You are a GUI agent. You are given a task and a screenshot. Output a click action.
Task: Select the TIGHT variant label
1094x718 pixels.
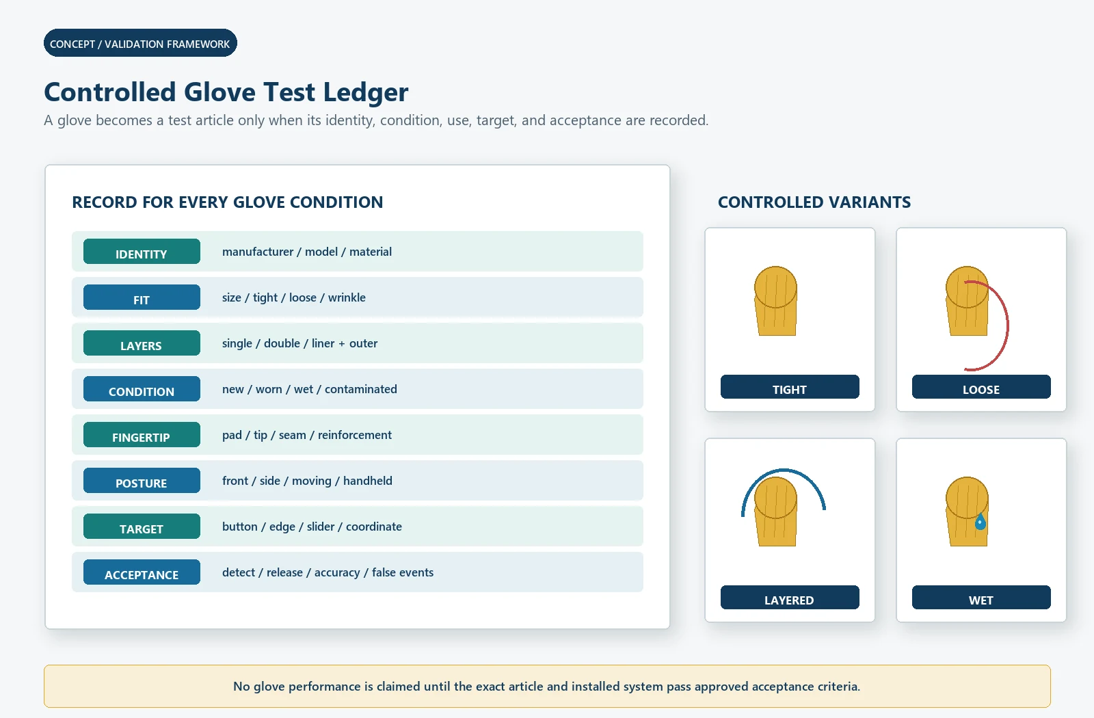790,387
